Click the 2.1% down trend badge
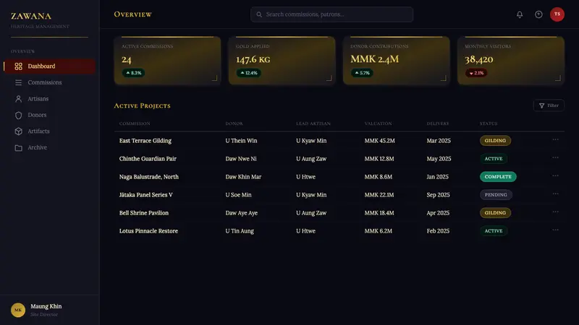579x325 pixels. [476, 73]
